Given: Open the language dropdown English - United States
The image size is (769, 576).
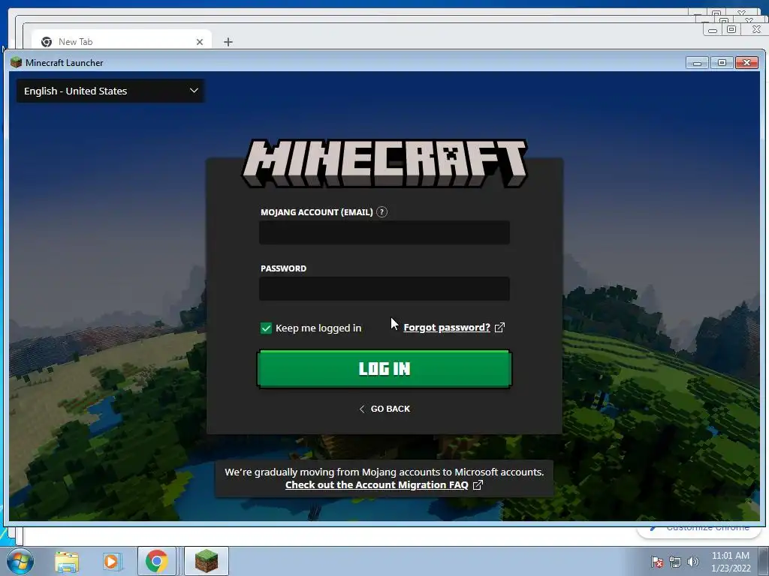Looking at the screenshot, I should point(110,91).
